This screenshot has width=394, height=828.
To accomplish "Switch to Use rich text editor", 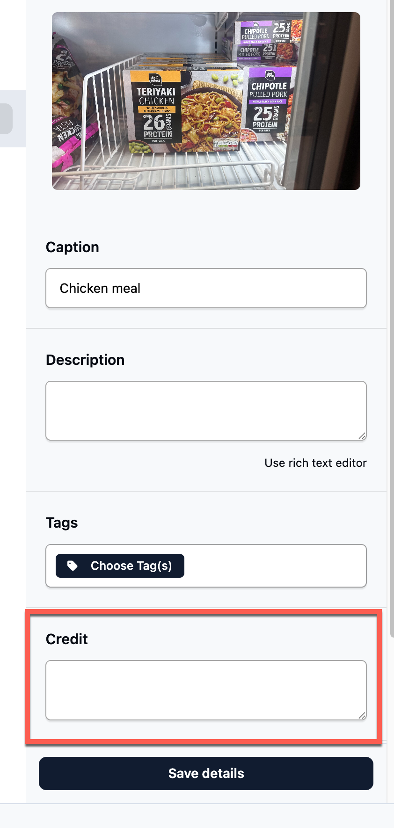I will (x=315, y=463).
